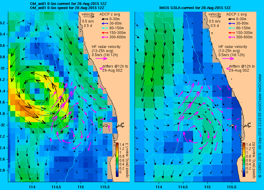The width and height of the screenshot is (264, 190).
Task: Click 'ADCP z avg' heading in OM_an01 panel
Action: click(110, 14)
